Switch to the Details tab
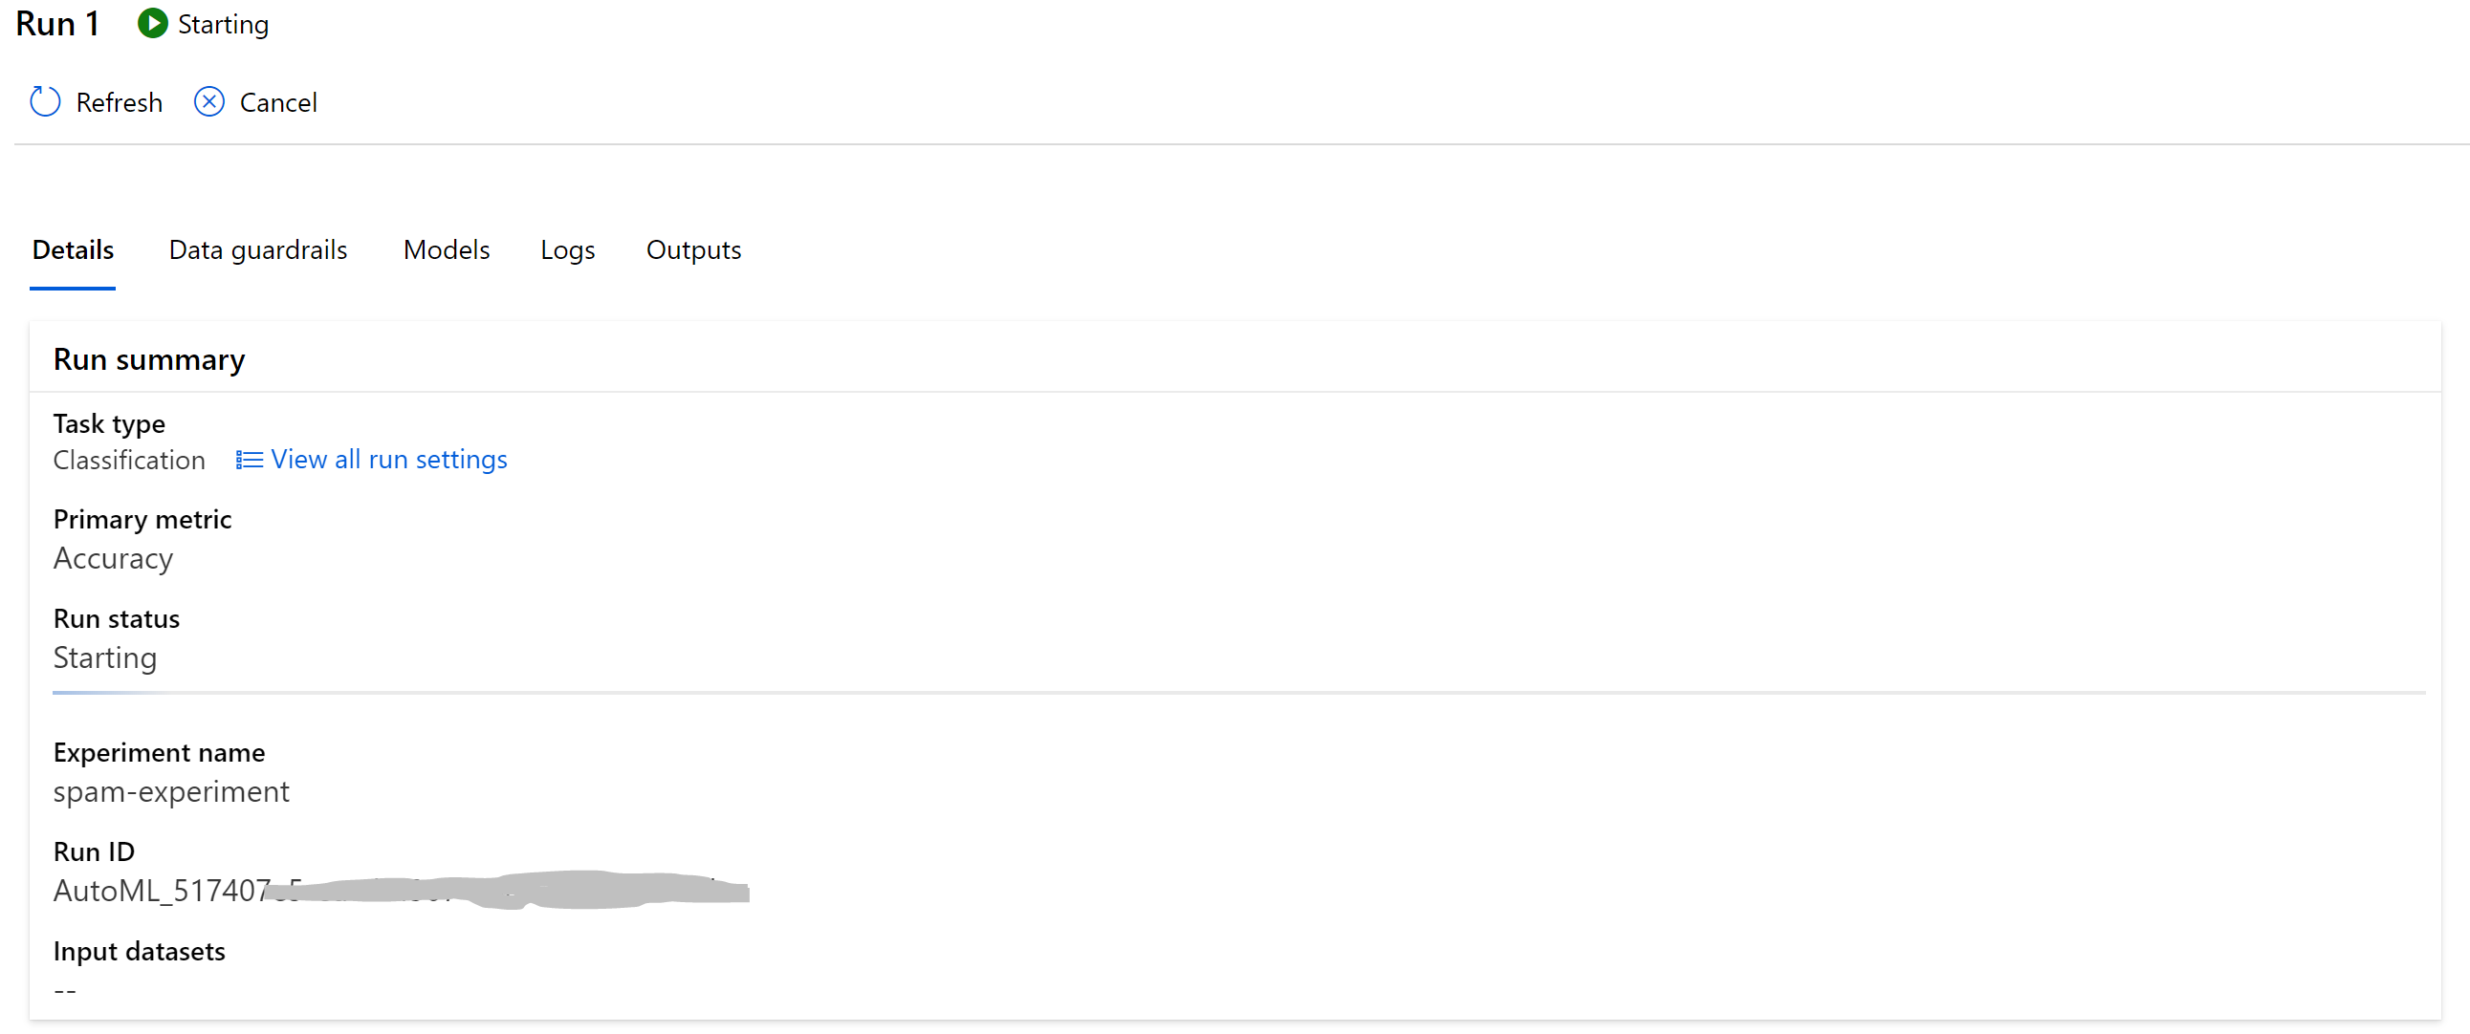 (x=73, y=250)
